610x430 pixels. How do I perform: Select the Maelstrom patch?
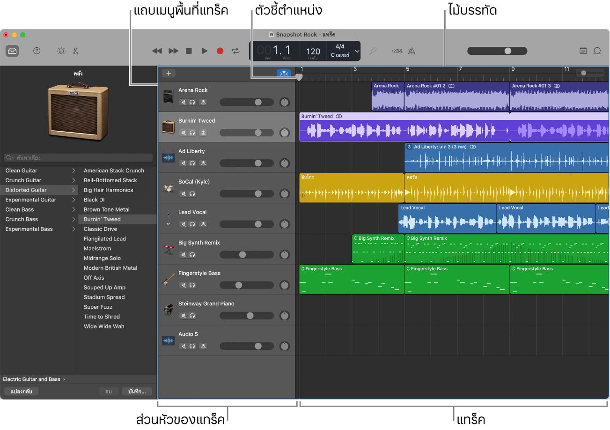pyautogui.click(x=97, y=249)
